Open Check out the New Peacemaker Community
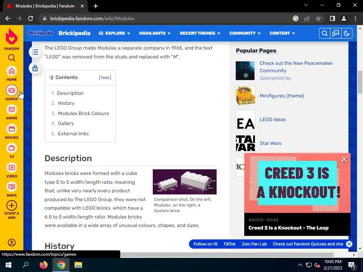Viewport: 363px width, 272px height. (x=296, y=67)
